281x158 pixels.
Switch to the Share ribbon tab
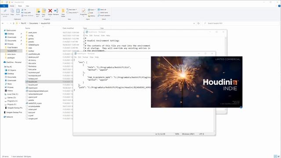pos(20,6)
